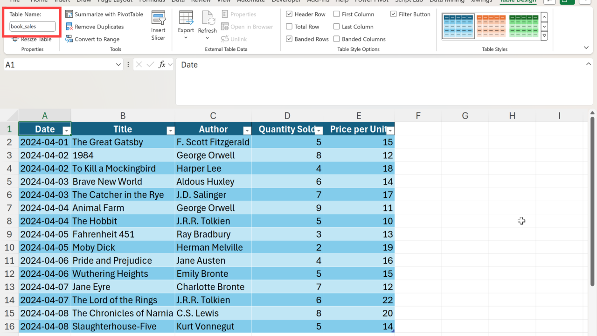Screen dimensions: 597x336
Task: Select the column D header
Action: point(287,116)
